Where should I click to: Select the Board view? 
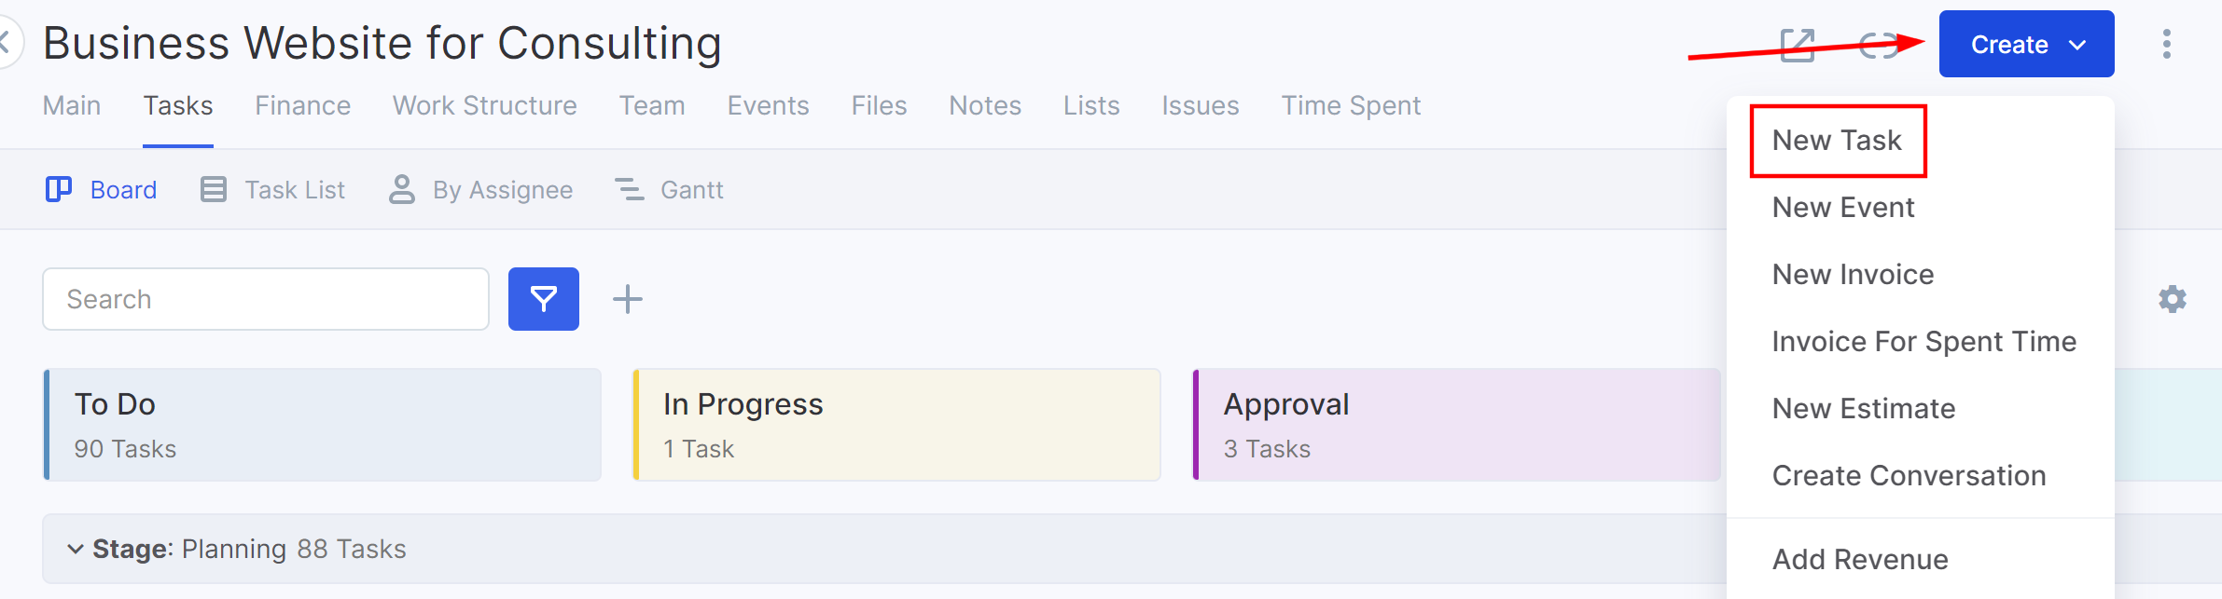(102, 190)
